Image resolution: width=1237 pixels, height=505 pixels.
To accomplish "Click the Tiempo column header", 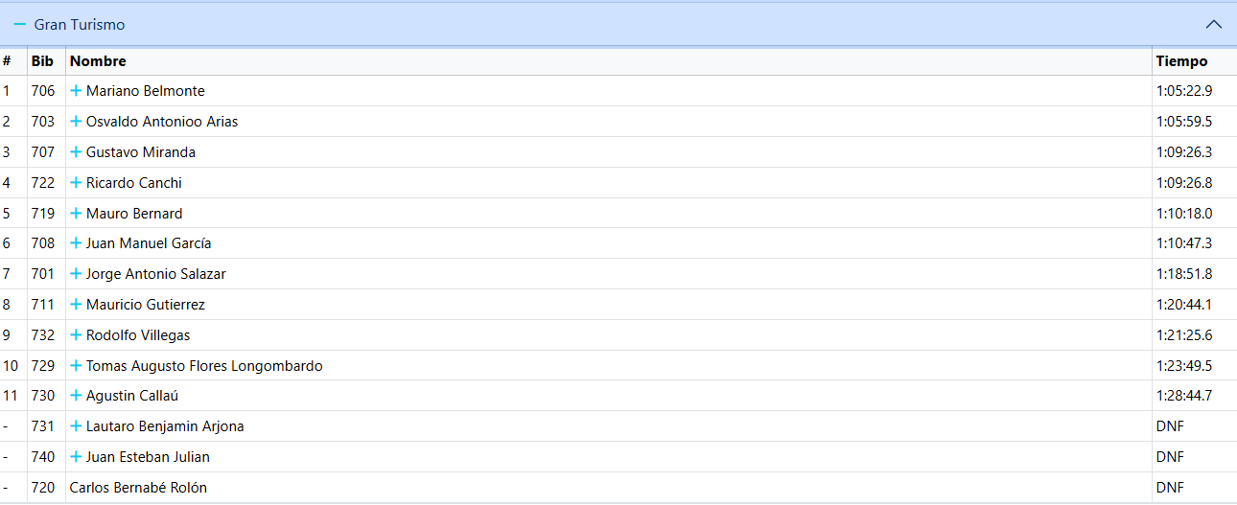I will (1181, 61).
